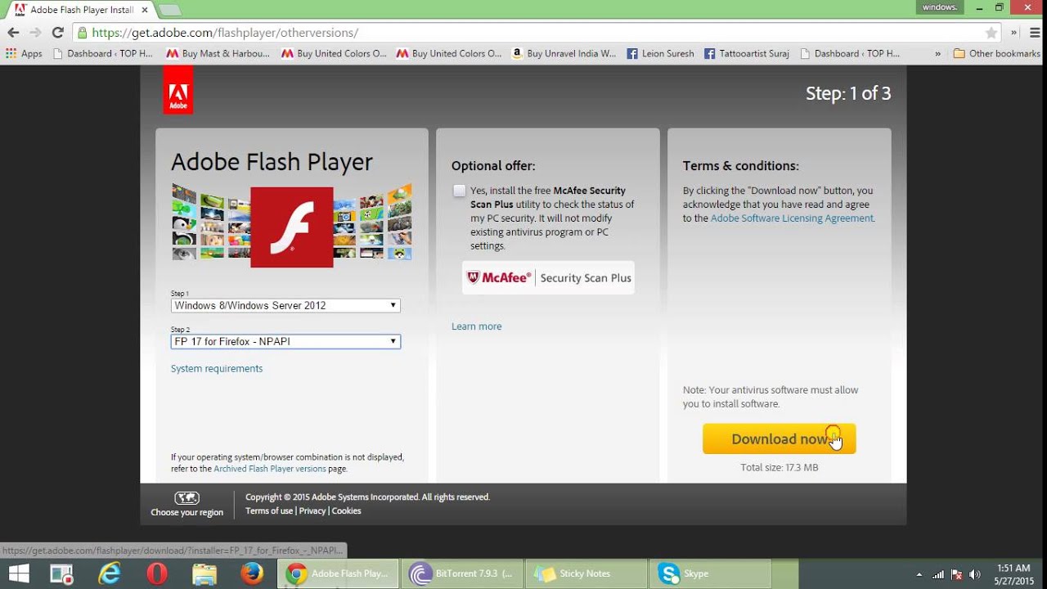
Task: Open the Dashboard TOP H... bookmark
Action: pyautogui.click(x=102, y=53)
